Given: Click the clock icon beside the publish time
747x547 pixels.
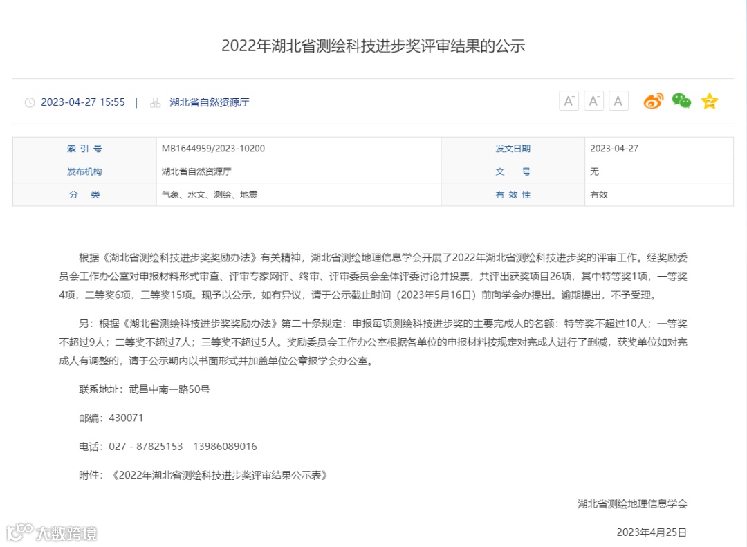Looking at the screenshot, I should click(x=30, y=102).
